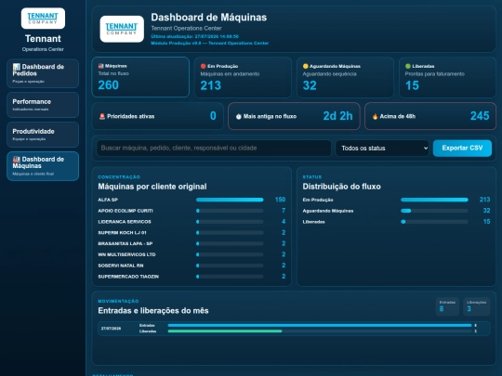Click the Exportar CSV button
The height and width of the screenshot is (376, 502).
462,148
